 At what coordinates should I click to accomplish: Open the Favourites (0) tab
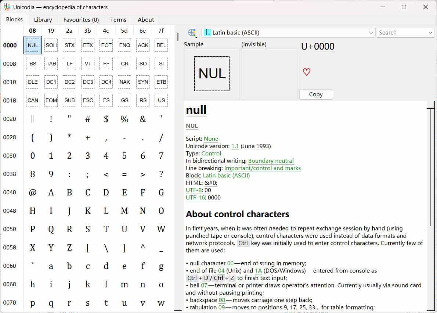(x=81, y=19)
